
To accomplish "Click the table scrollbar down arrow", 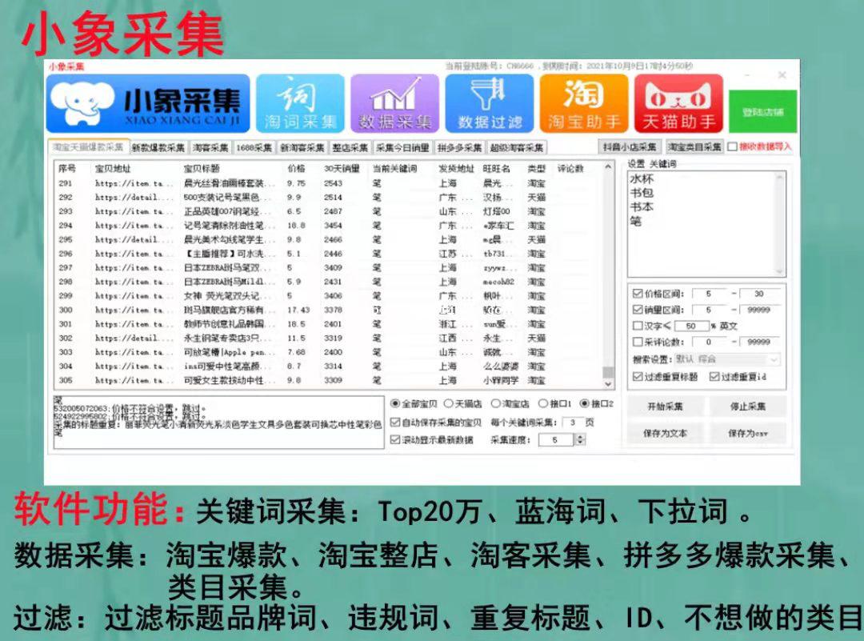I will pyautogui.click(x=608, y=383).
